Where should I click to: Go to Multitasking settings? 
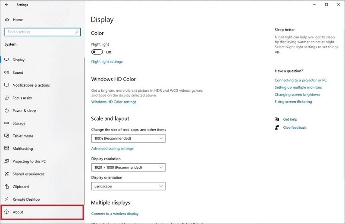click(23, 149)
